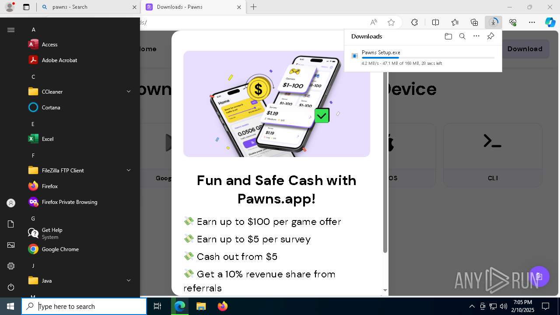
Task: Choose the CLI download card
Action: (493, 155)
